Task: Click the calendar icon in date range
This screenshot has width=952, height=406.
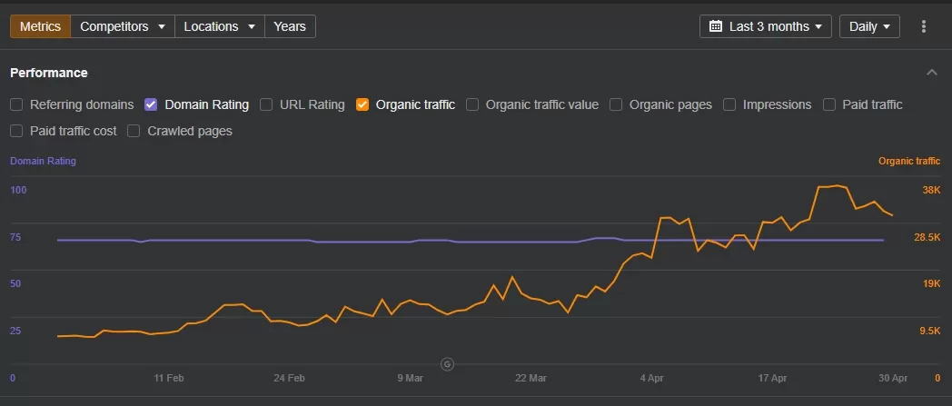Action: click(716, 26)
